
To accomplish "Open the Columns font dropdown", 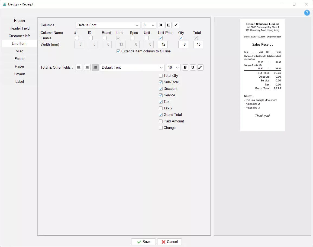I will pyautogui.click(x=108, y=25).
